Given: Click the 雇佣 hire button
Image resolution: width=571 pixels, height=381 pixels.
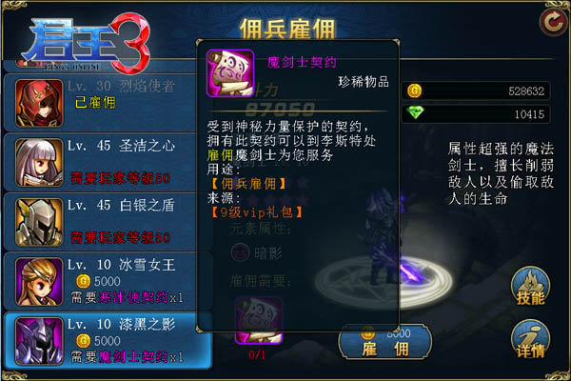Looking at the screenshot, I should [384, 344].
